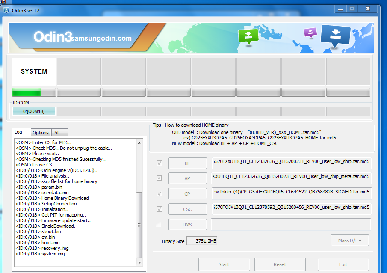Click the purple download bubble icon in banner
Image resolution: width=387 pixels, height=273 pixels.
[x=310, y=33]
